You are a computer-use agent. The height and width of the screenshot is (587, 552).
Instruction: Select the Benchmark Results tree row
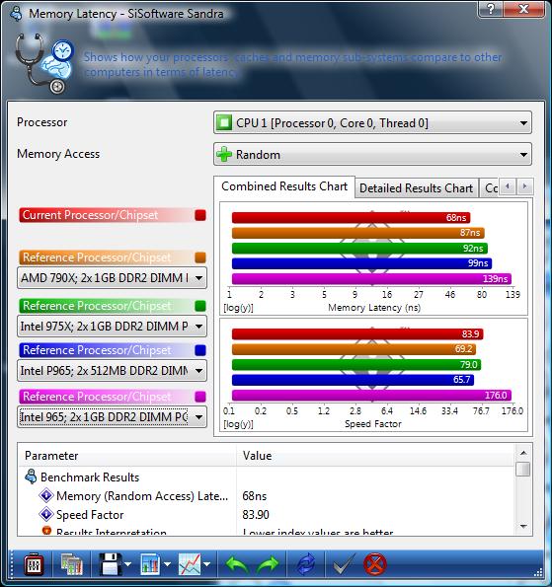click(x=266, y=477)
